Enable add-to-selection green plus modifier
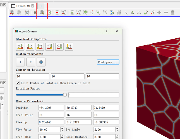 coord(50,13)
